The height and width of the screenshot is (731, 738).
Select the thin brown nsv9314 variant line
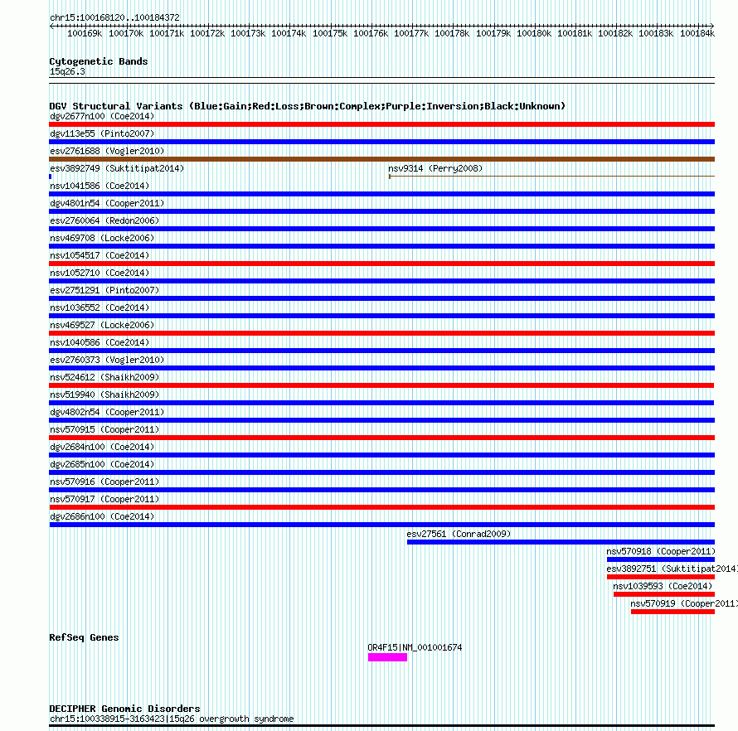point(551,177)
